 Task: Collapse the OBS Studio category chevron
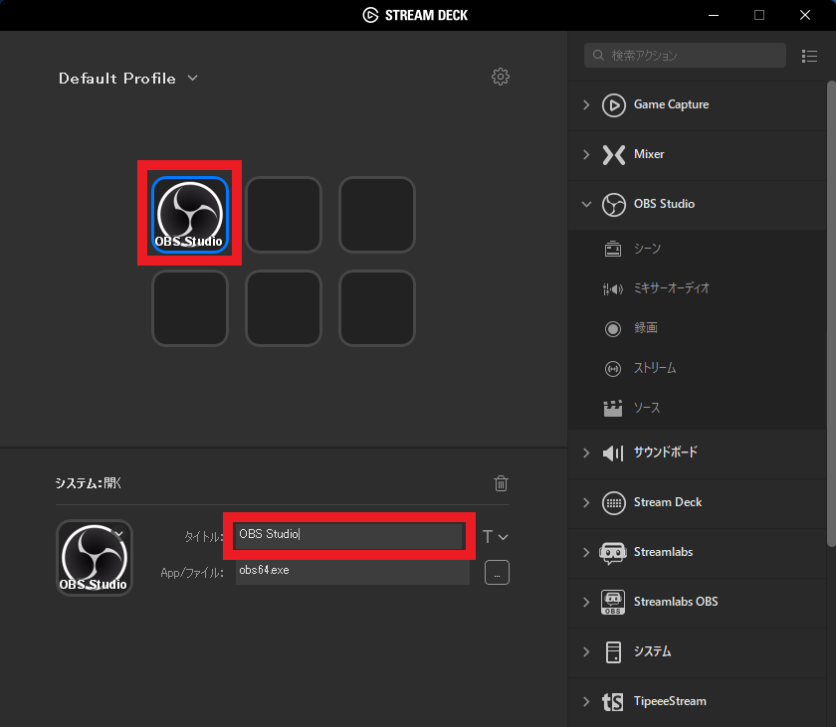click(x=586, y=204)
